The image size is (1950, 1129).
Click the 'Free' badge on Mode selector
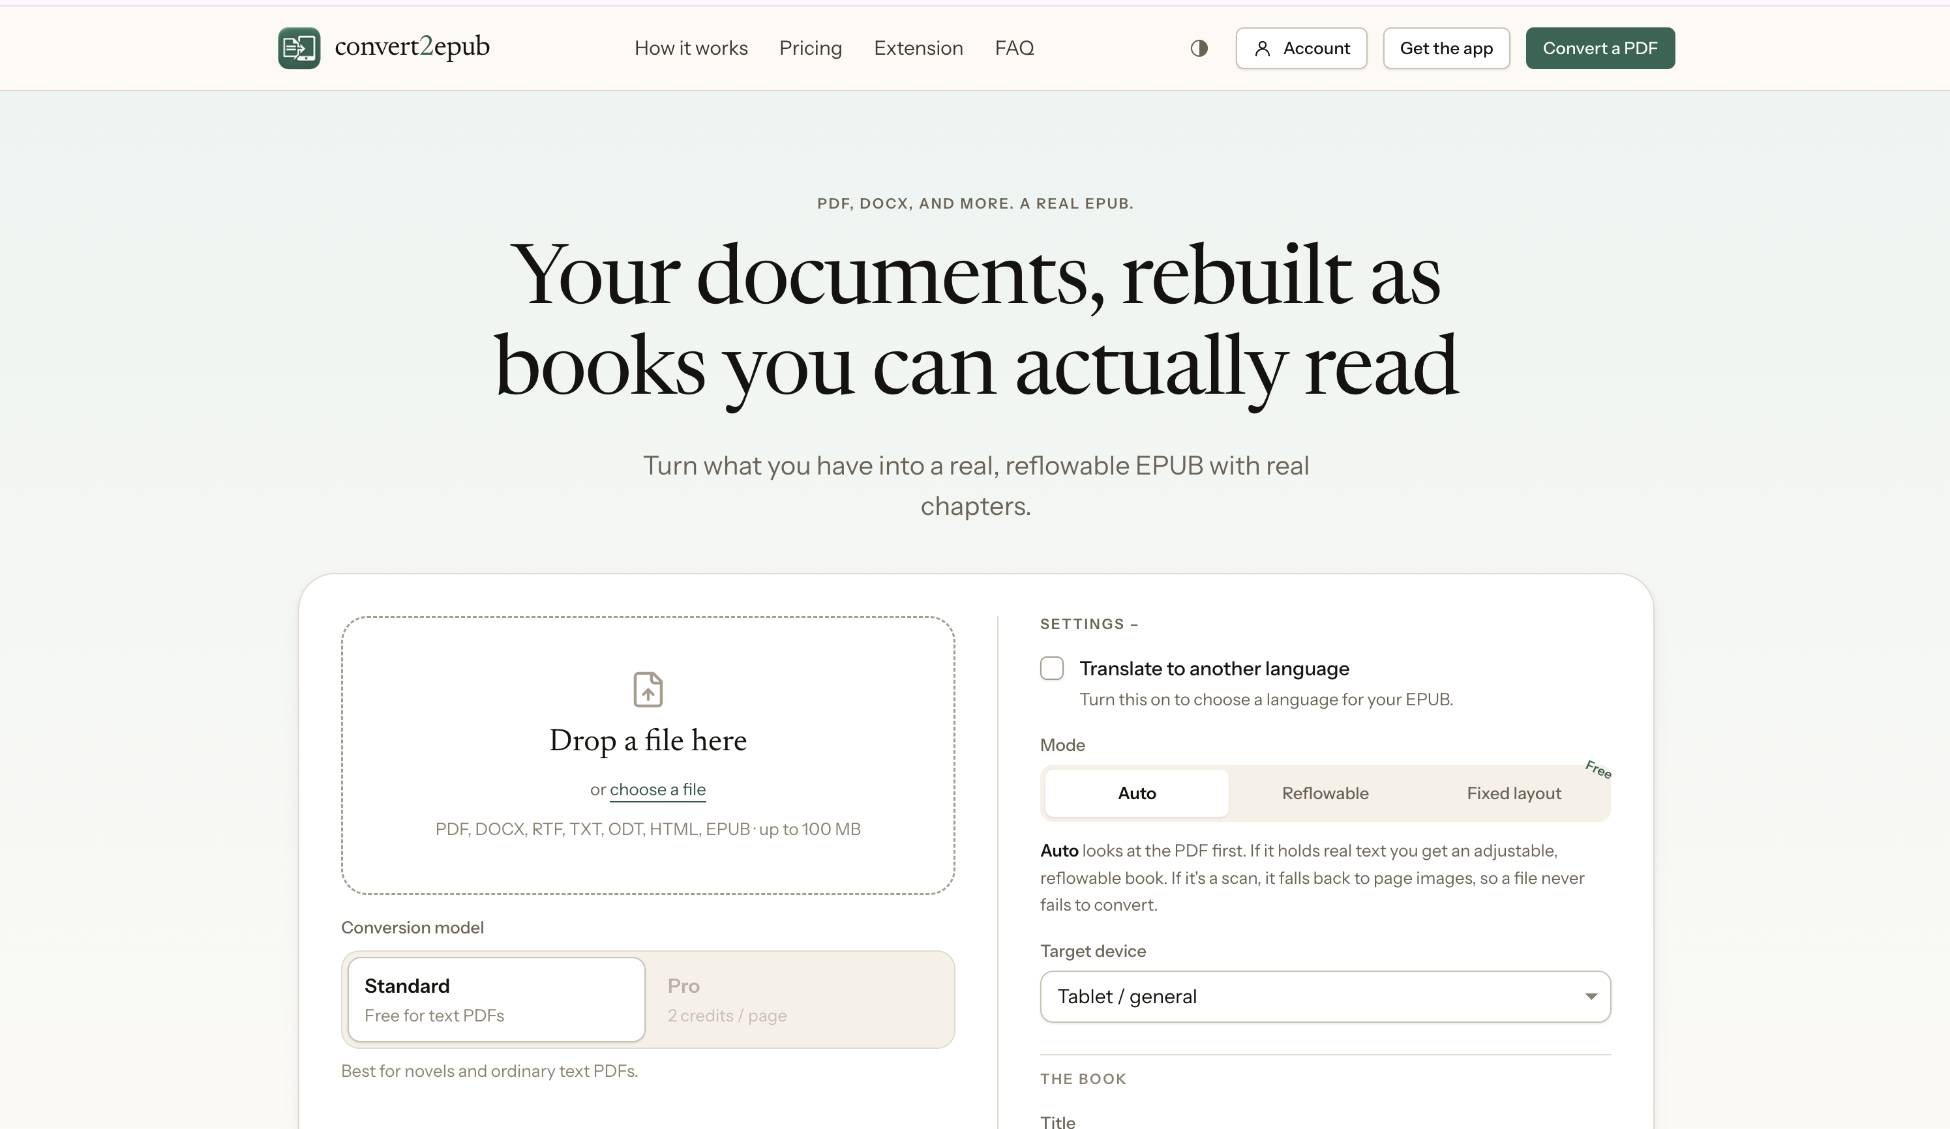(x=1597, y=769)
